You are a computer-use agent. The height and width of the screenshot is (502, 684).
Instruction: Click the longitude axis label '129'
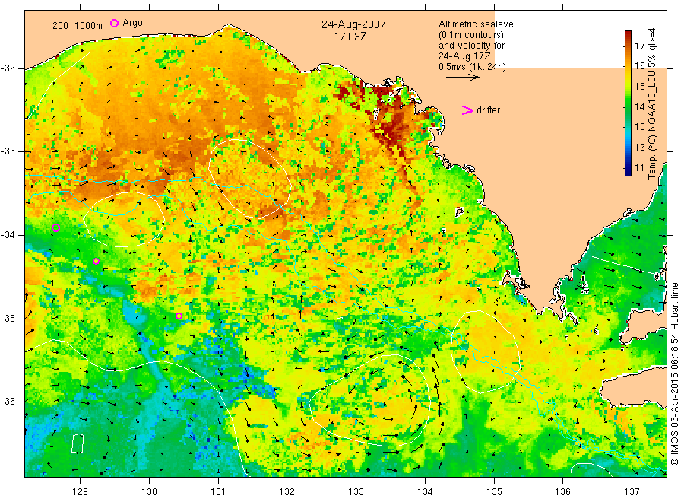[81, 492]
